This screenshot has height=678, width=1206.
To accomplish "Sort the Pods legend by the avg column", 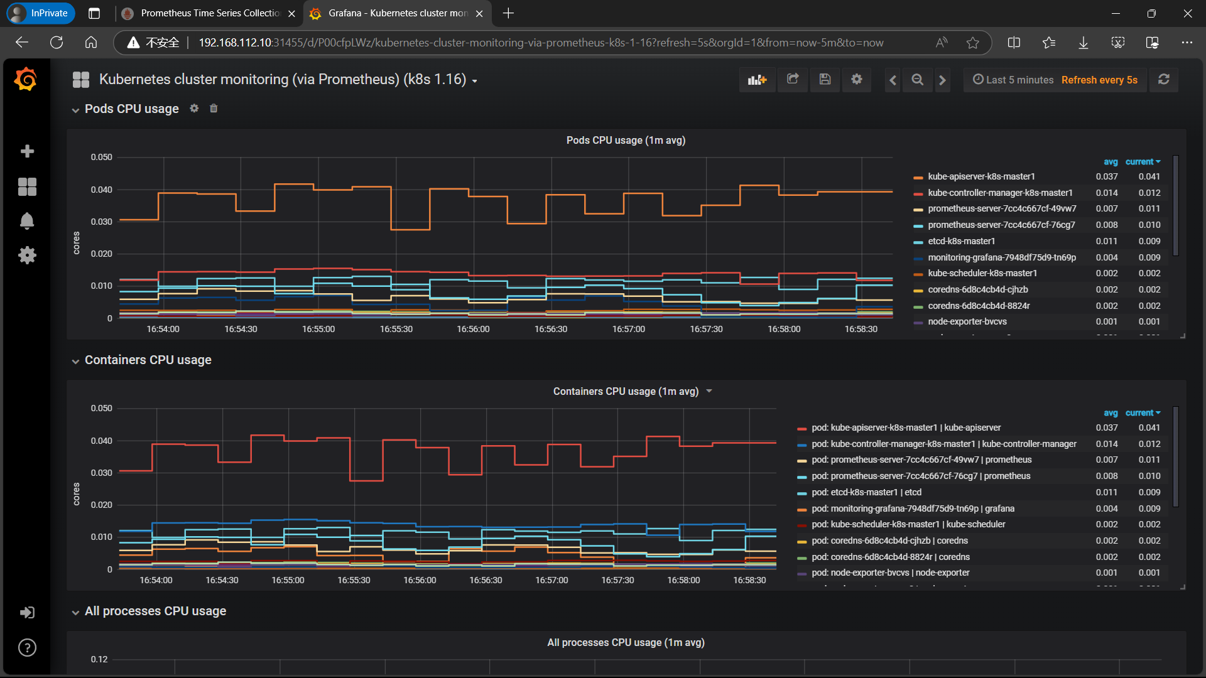I will coord(1110,162).
